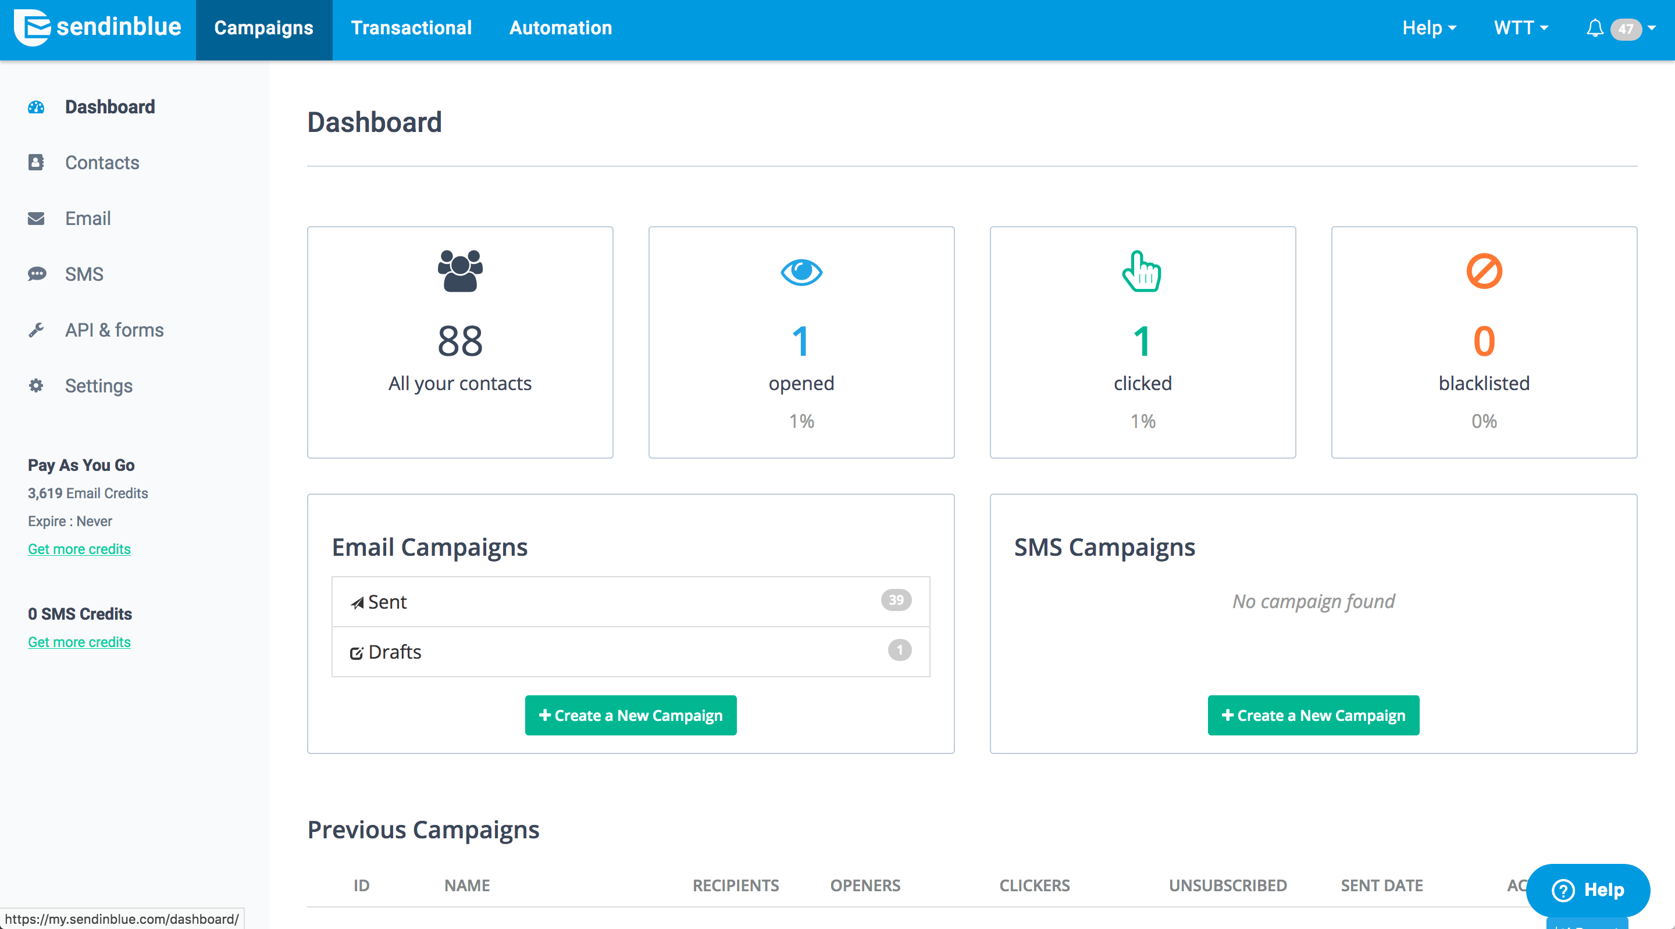Viewport: 1675px width, 929px height.
Task: Click the question mark icon in Help bubble
Action: tap(1563, 890)
